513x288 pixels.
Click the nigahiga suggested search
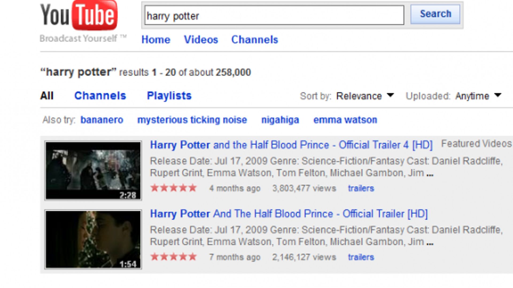coord(280,120)
